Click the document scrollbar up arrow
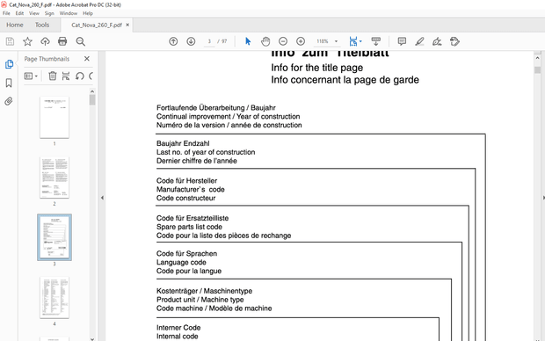The width and height of the screenshot is (545, 341). tap(537, 58)
